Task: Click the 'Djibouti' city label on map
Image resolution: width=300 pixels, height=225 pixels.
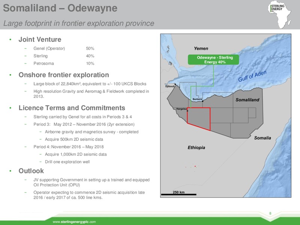Action: (x=170, y=86)
